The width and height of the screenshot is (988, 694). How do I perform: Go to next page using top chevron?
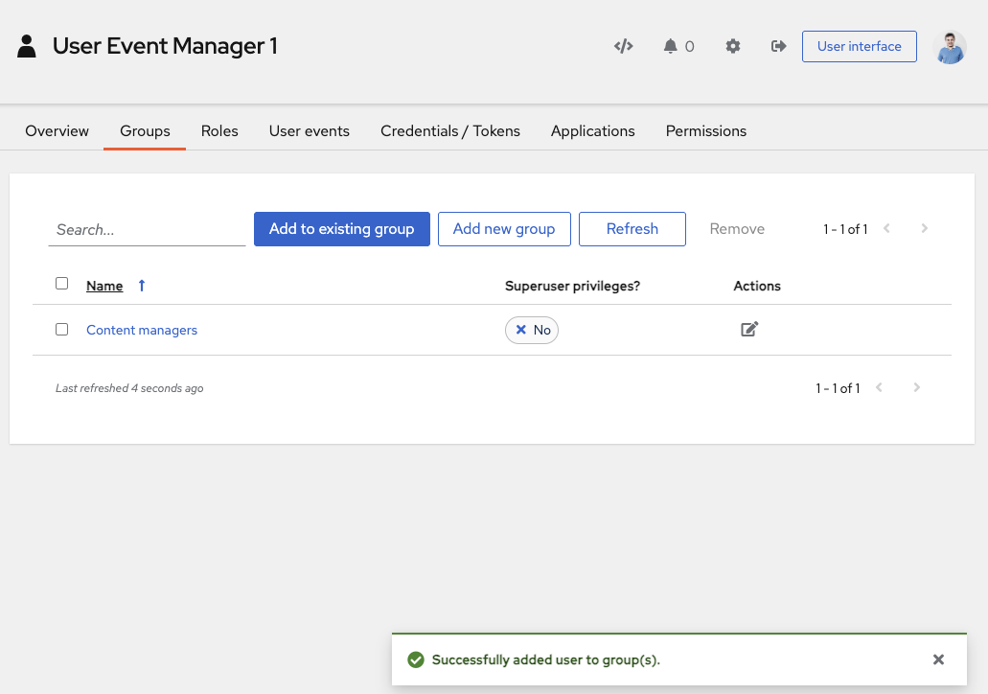(x=924, y=229)
